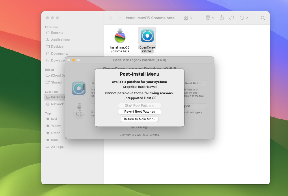Click the Applications sidebar icon

click(x=48, y=40)
